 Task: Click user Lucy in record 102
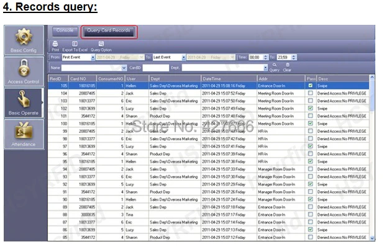(129, 109)
